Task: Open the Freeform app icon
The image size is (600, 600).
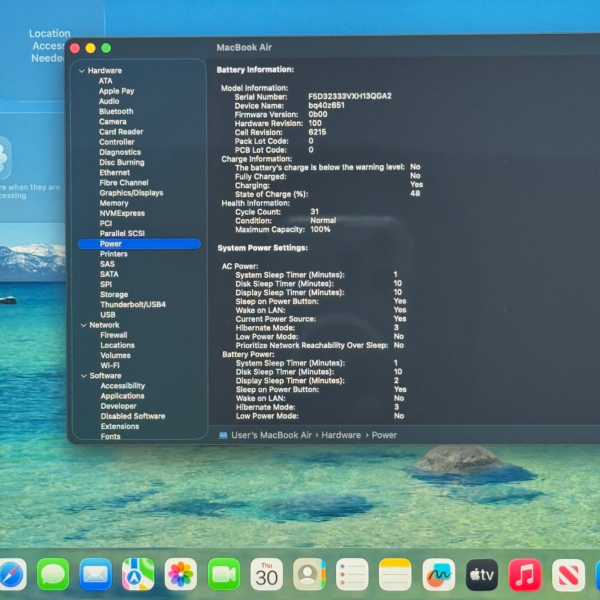Action: (x=438, y=575)
